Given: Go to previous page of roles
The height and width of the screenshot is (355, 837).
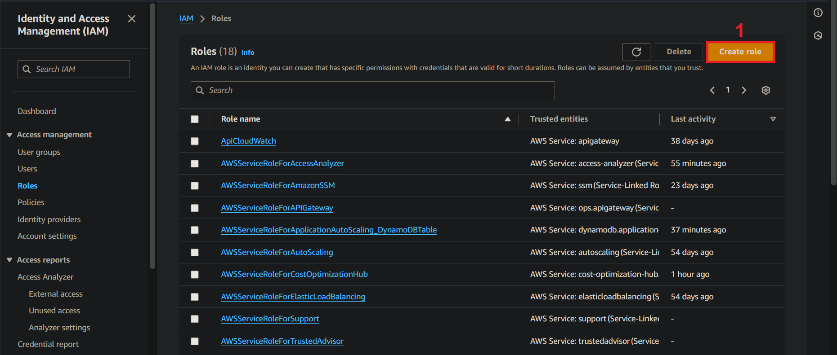Looking at the screenshot, I should click(x=712, y=90).
